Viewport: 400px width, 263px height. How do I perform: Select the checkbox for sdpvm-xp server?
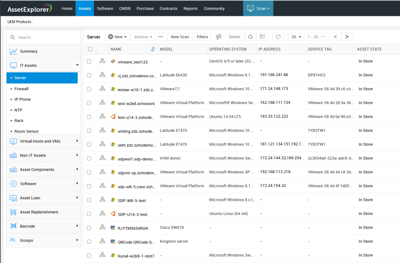coord(89,172)
